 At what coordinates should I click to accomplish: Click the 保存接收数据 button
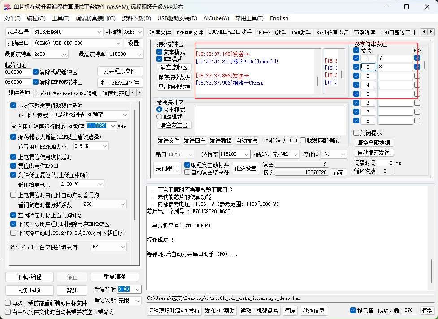point(174,77)
